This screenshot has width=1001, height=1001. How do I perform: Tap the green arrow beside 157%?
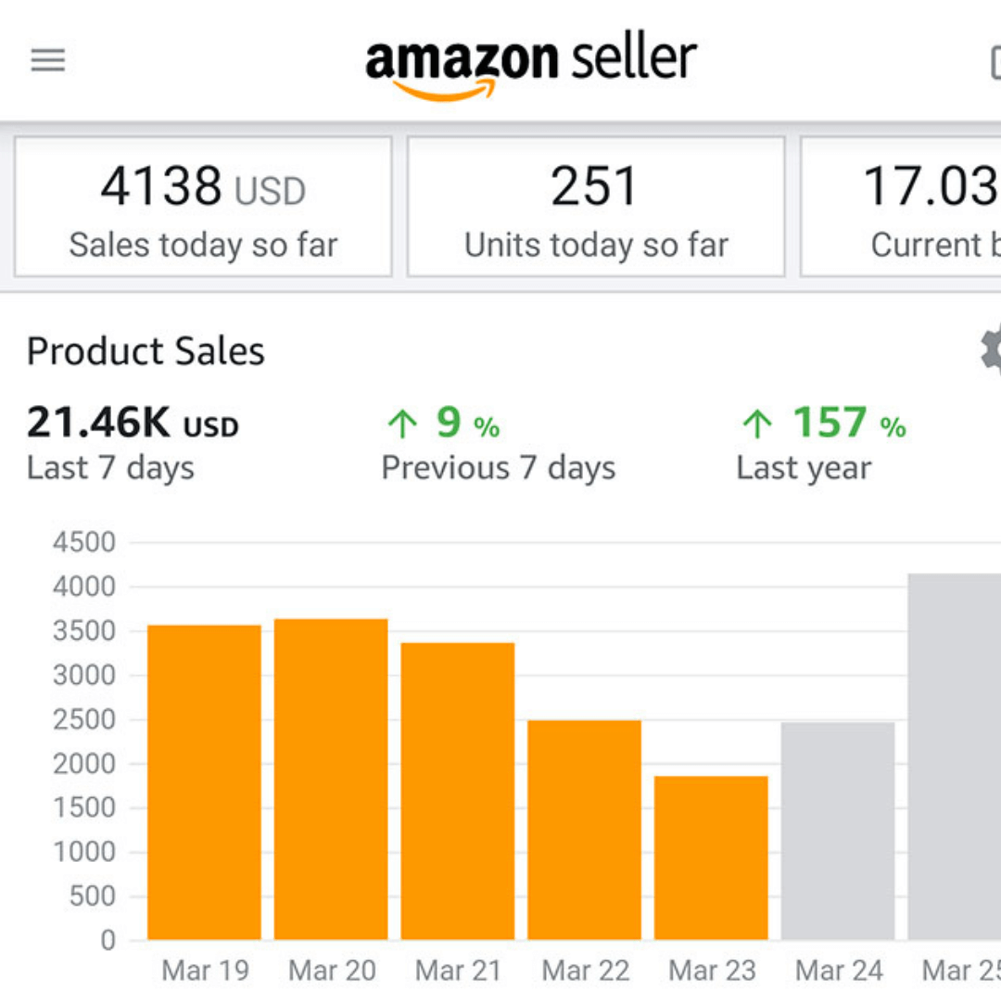coord(756,424)
